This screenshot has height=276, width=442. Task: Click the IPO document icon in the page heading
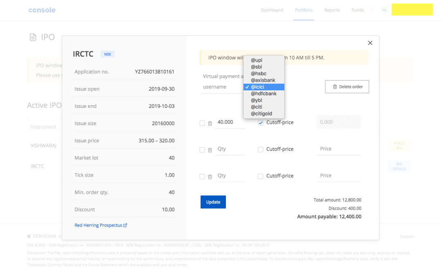coord(33,37)
